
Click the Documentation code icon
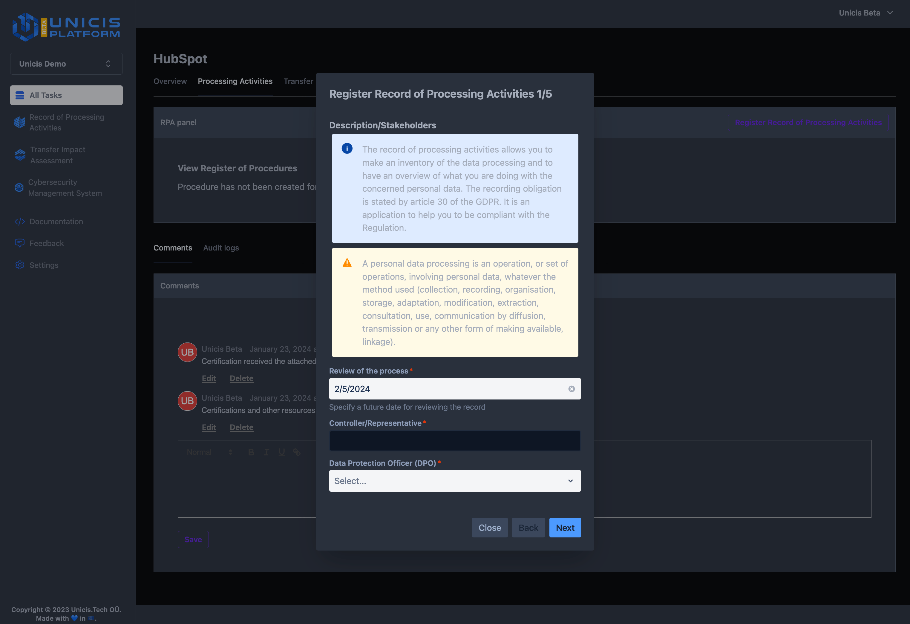point(20,222)
